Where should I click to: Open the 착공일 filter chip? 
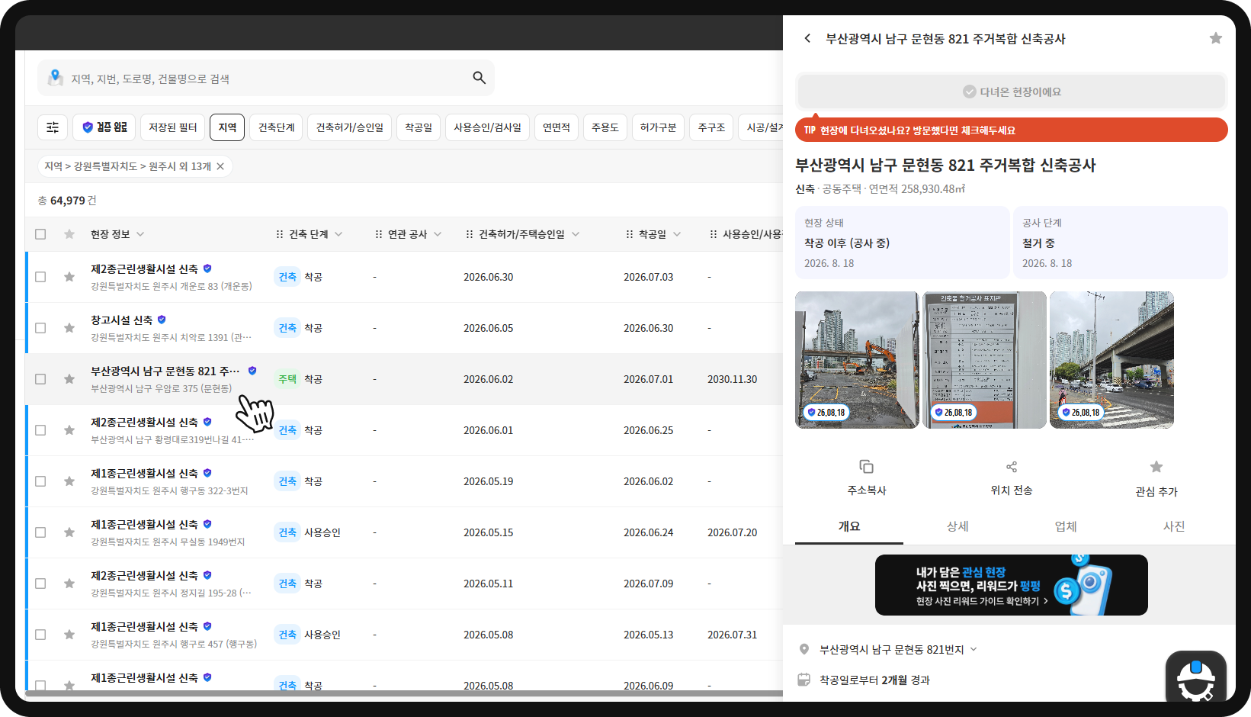tap(419, 127)
